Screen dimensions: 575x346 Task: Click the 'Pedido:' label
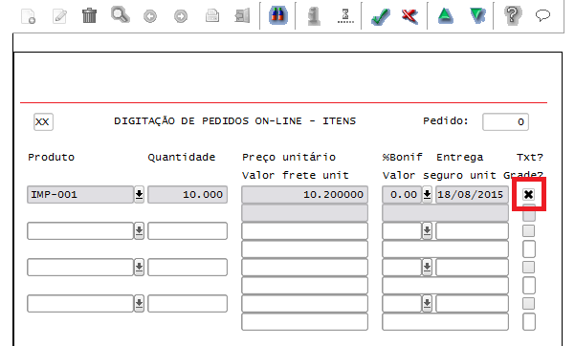(446, 121)
